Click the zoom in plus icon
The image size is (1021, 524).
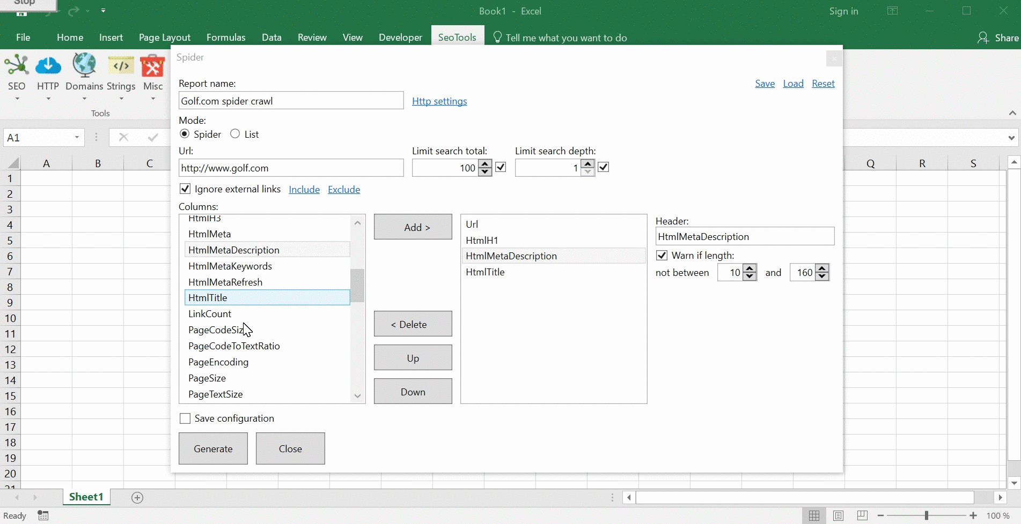973,515
